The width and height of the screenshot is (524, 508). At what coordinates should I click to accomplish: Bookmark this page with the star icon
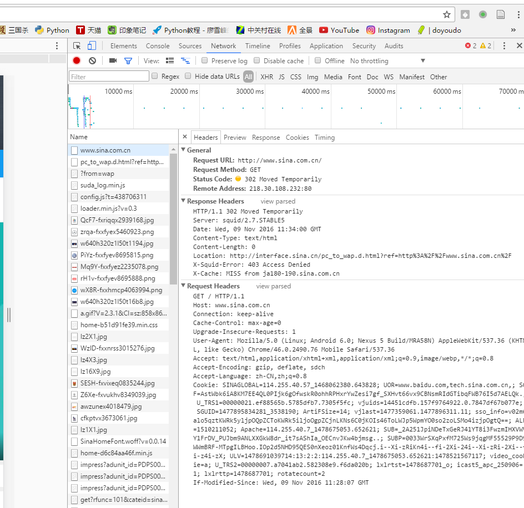coord(446,14)
